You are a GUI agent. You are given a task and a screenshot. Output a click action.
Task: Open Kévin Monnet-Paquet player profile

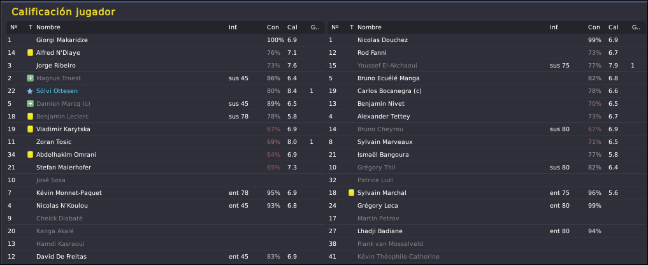point(69,193)
